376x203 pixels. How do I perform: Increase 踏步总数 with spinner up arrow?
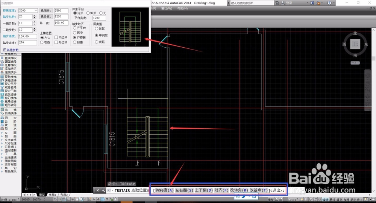(x=34, y=15)
